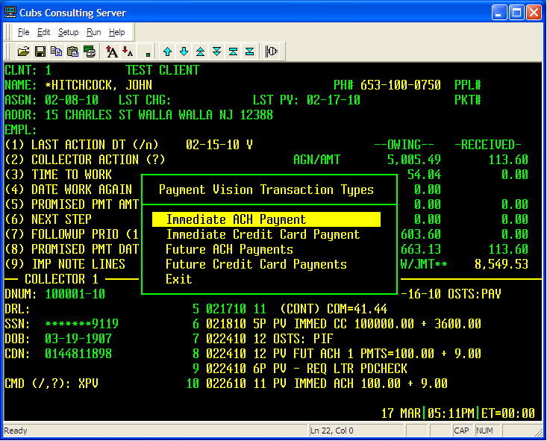Click the phone number 653-100-0750
The width and height of the screenshot is (547, 441).
click(x=400, y=85)
